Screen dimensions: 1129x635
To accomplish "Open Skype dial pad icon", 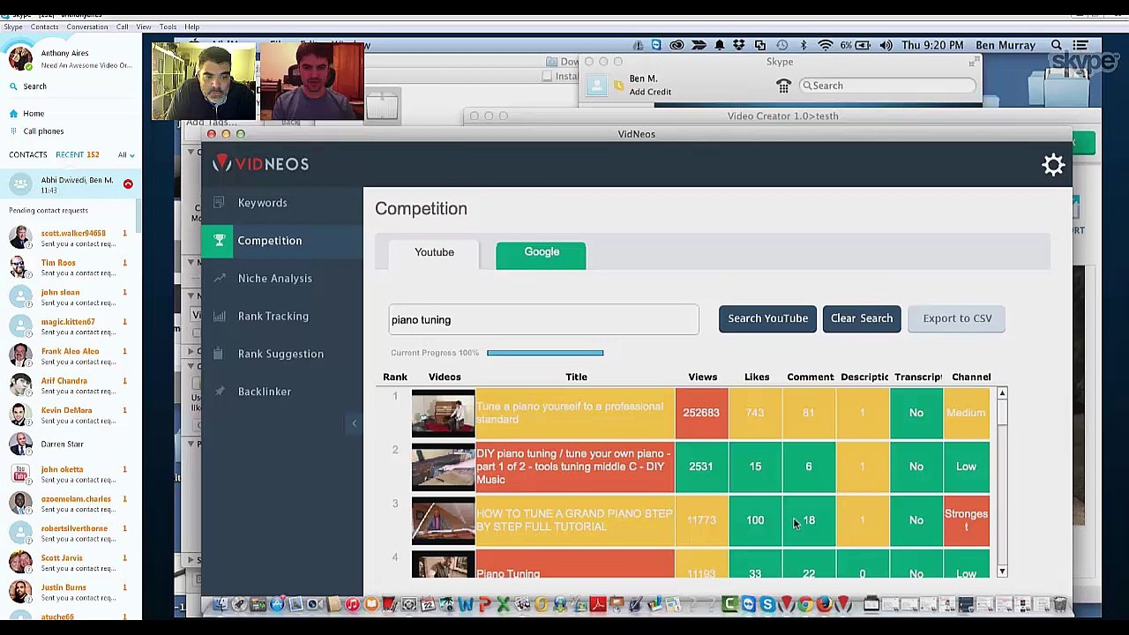I will click(783, 86).
